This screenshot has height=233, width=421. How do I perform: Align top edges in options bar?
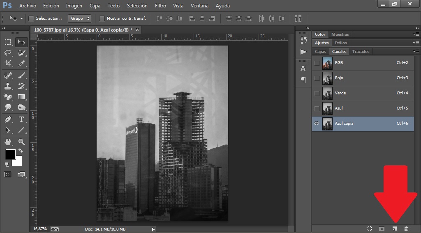point(160,18)
